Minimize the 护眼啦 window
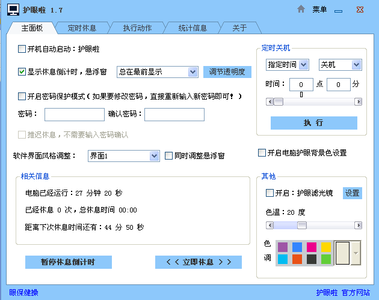The image size is (379, 300). click(x=338, y=11)
